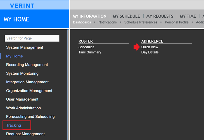Click the My Home header title
The image size is (204, 140).
16,19
